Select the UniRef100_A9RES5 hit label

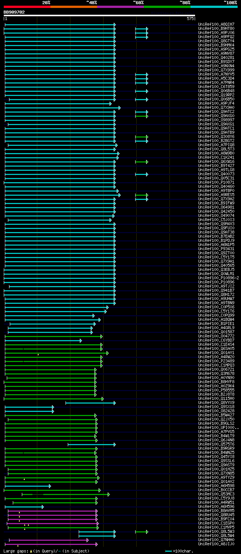tap(216, 195)
